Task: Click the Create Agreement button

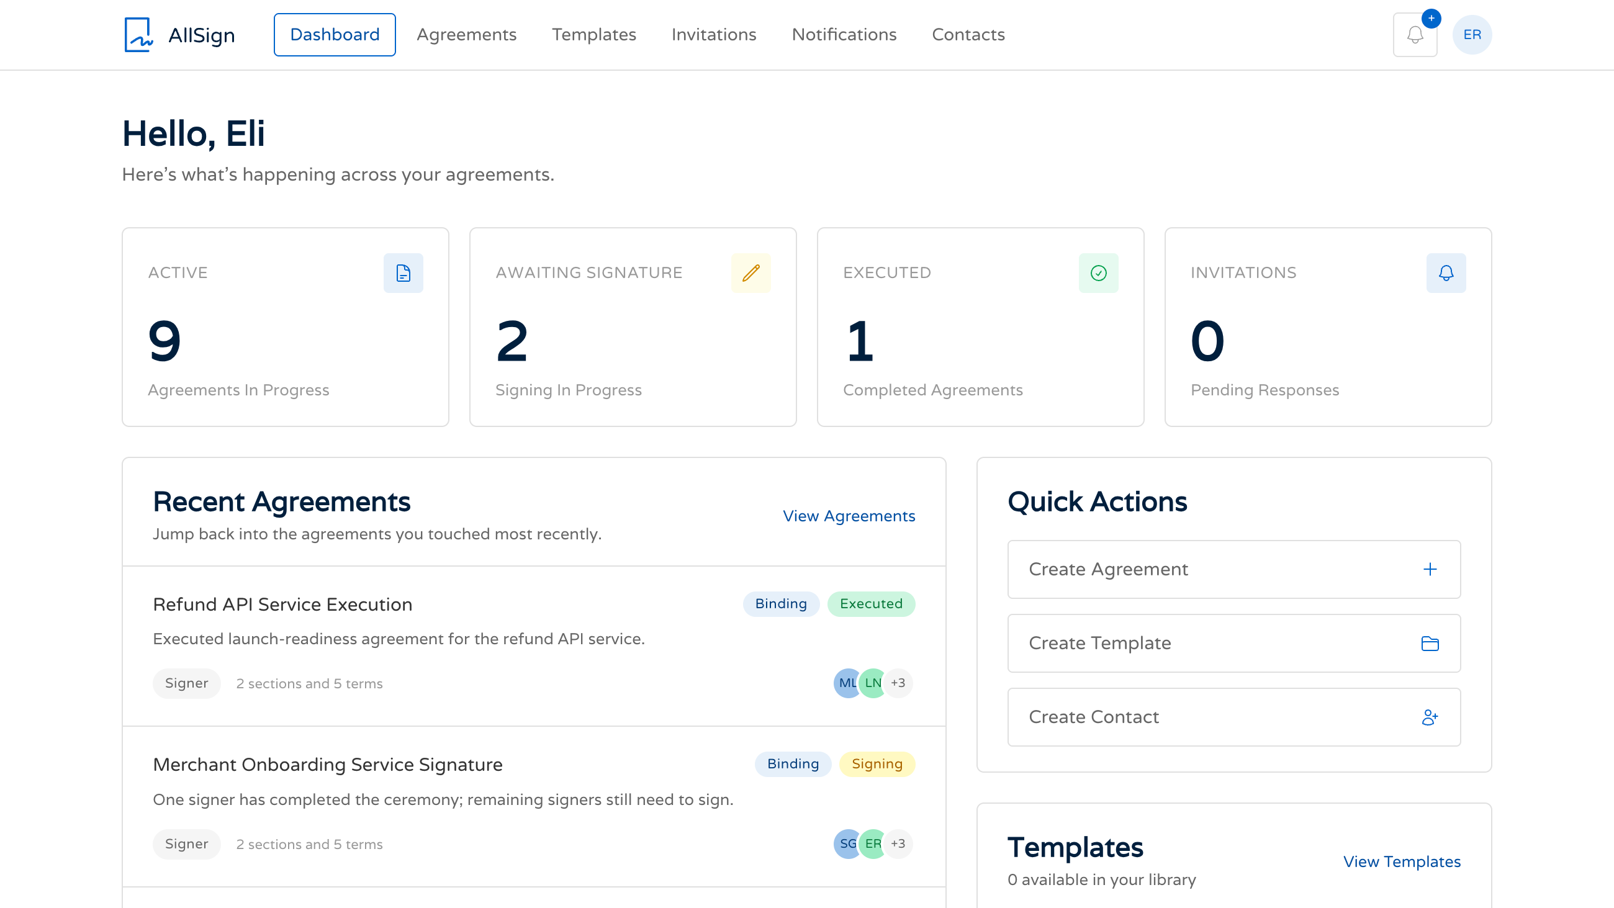Action: (x=1233, y=569)
